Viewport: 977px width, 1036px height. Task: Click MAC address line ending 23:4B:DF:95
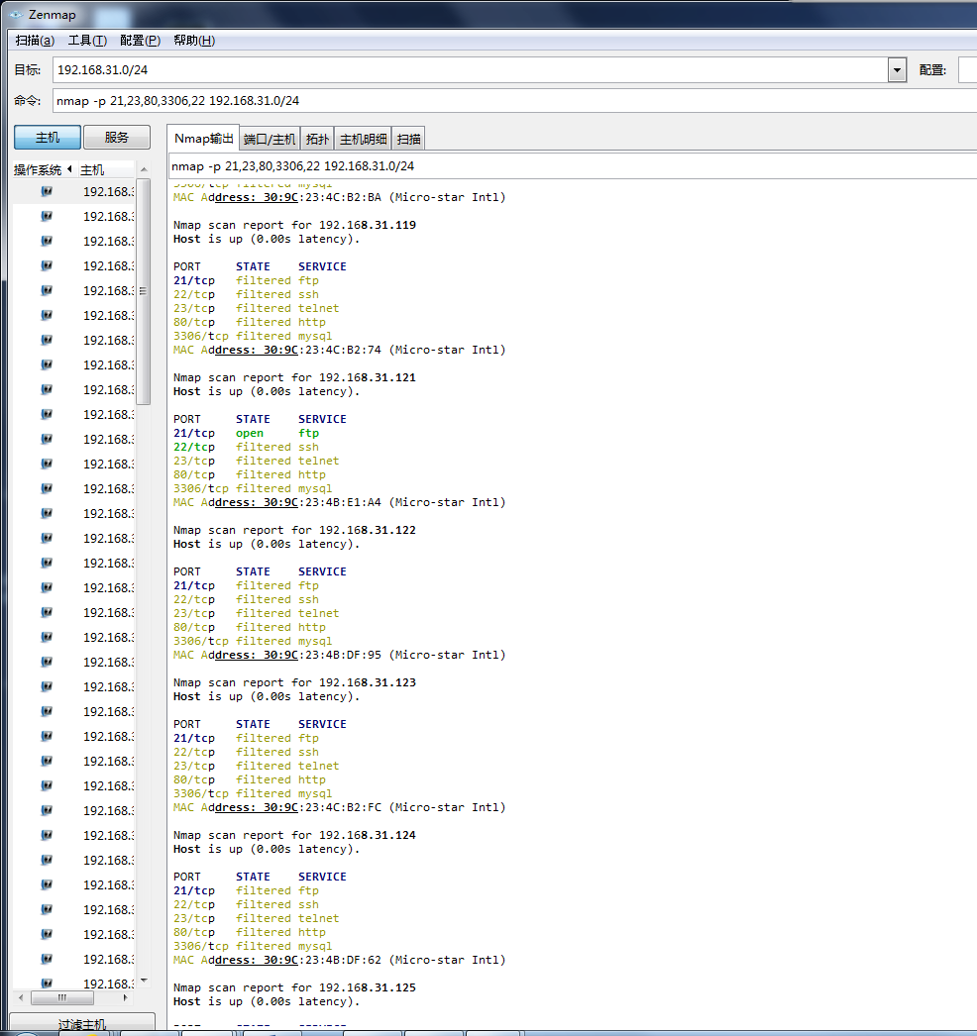[339, 656]
